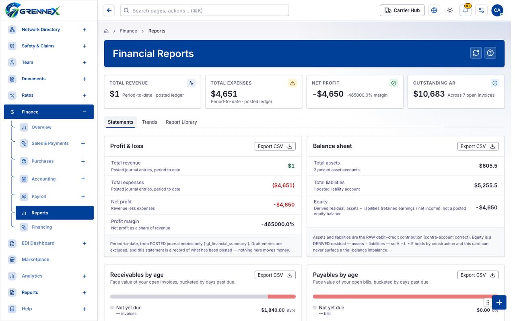The width and height of the screenshot is (515, 321).
Task: Expand the Team section
Action: point(84,63)
